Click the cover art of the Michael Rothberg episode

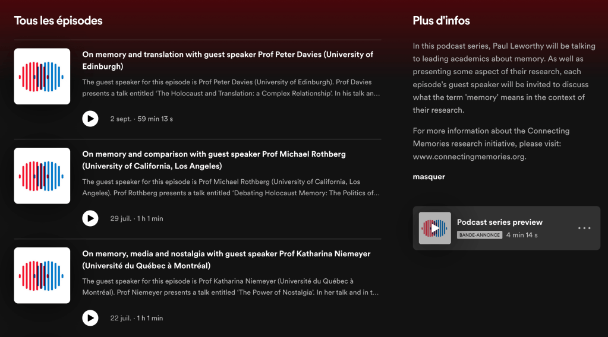pyautogui.click(x=42, y=176)
